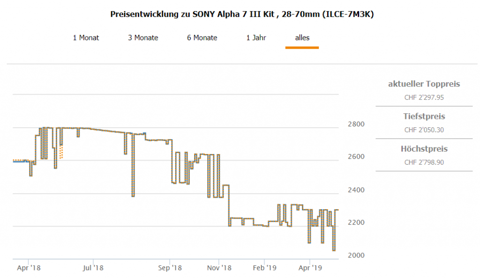480x278 pixels.
Task: Click the Preisentwicklung chart title
Action: point(242,14)
